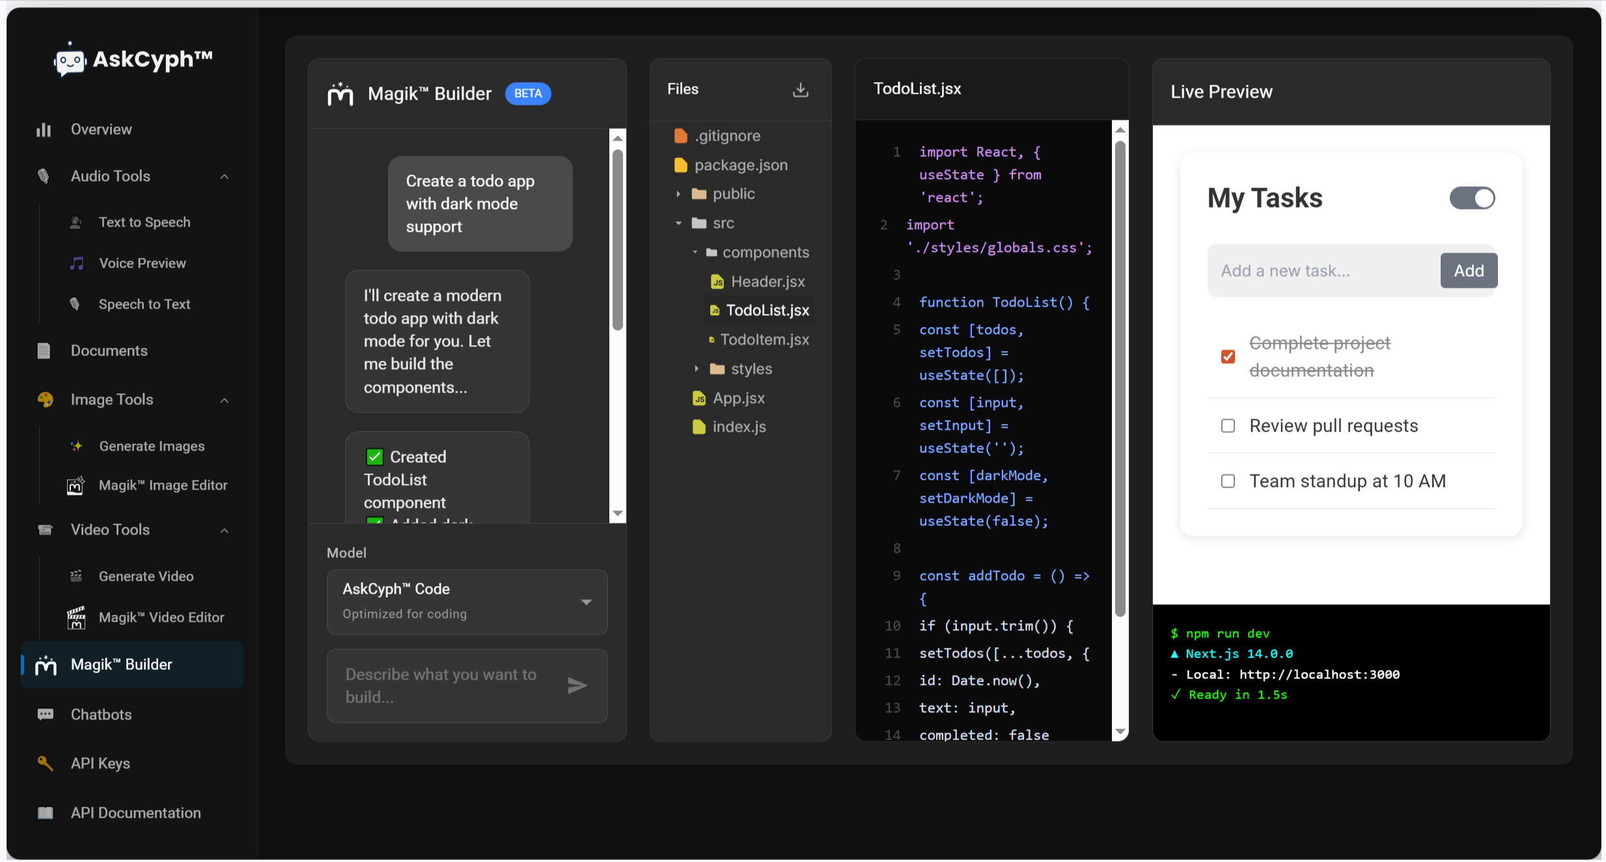Click the Describe what you want input

pos(443,686)
